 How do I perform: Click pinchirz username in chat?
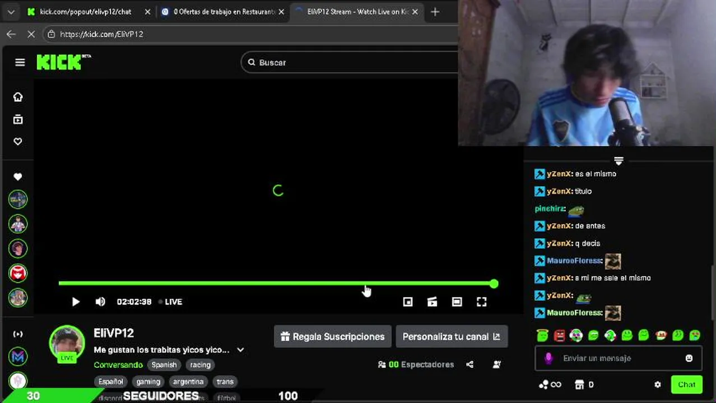point(549,209)
